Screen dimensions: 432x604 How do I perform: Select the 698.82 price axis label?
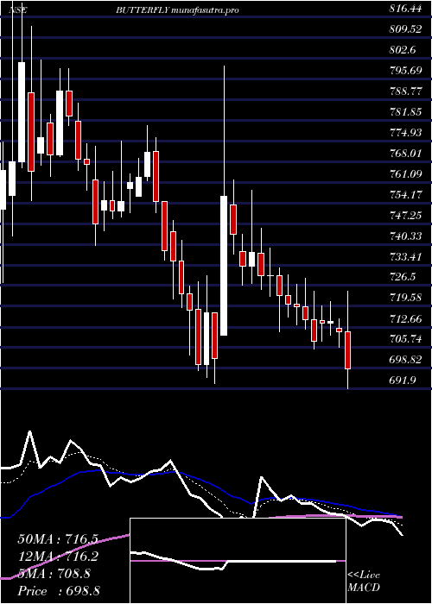[x=405, y=360]
